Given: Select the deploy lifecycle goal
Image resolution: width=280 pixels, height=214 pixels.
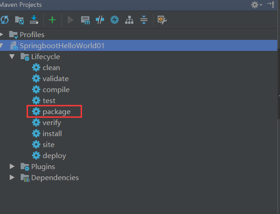Looking at the screenshot, I should [x=54, y=156].
